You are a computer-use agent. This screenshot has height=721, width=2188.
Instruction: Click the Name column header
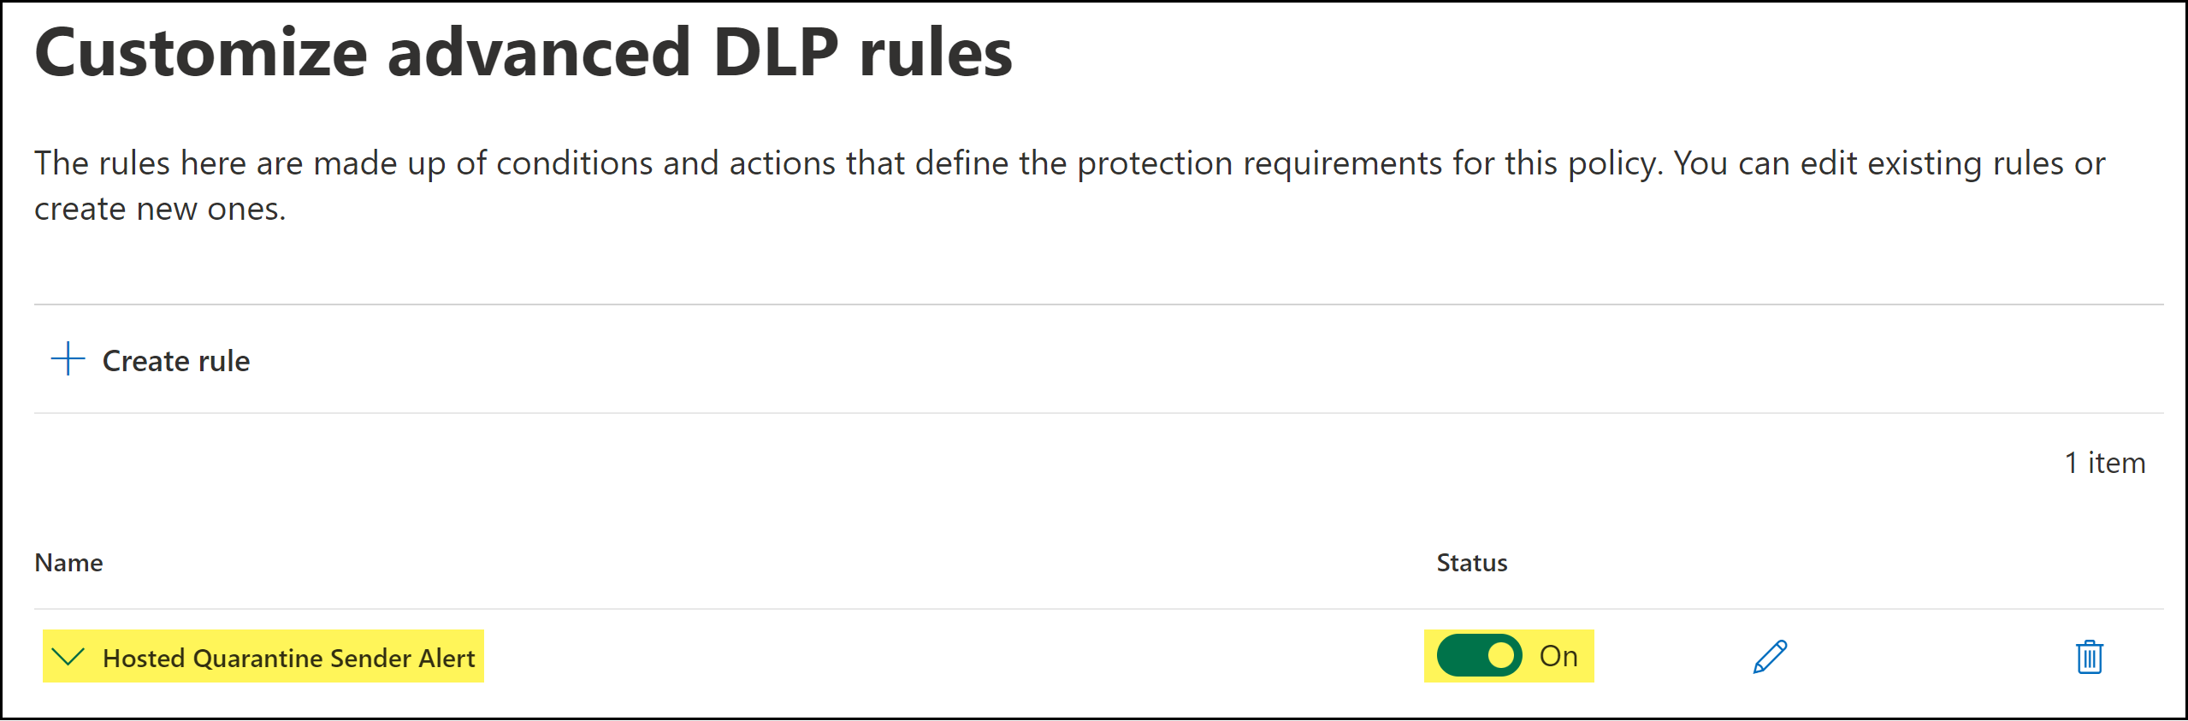(x=68, y=563)
